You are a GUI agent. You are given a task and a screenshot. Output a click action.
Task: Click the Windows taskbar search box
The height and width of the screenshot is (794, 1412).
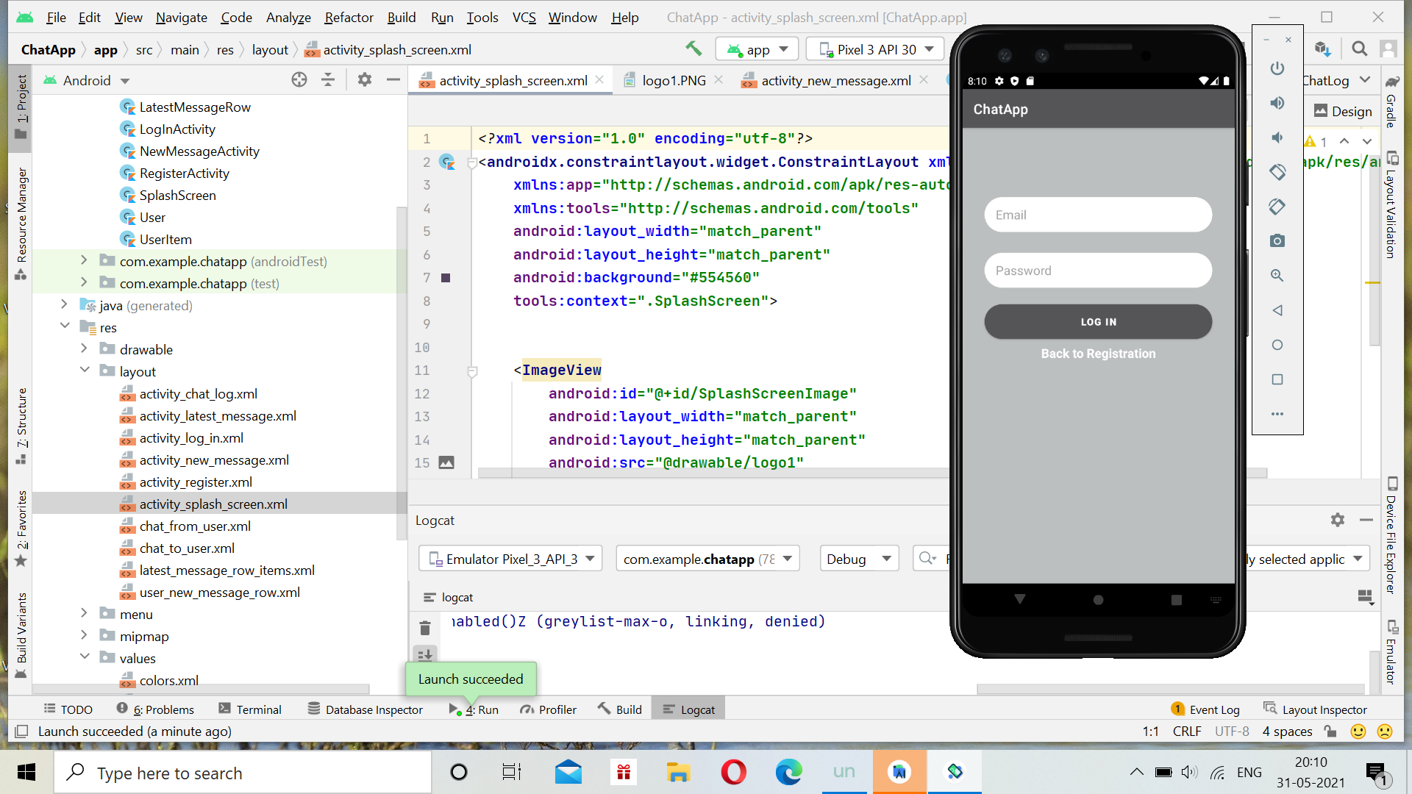point(243,773)
